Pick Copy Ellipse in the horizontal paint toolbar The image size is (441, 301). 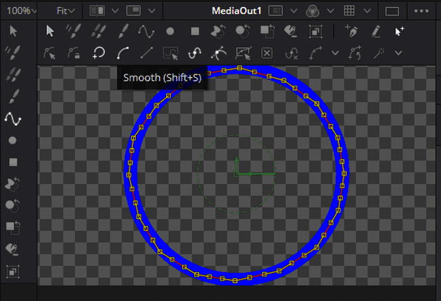(243, 31)
